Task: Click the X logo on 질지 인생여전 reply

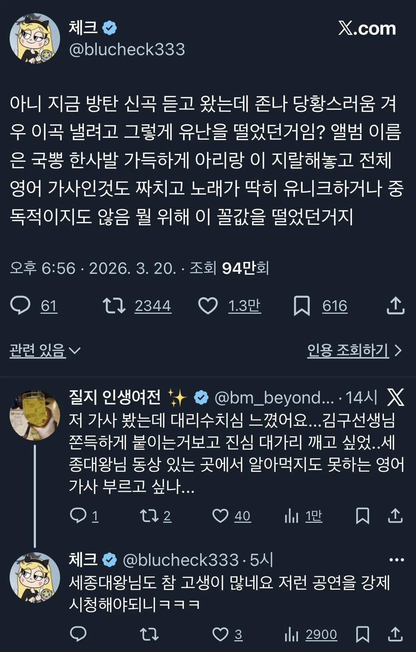Action: pyautogui.click(x=395, y=397)
